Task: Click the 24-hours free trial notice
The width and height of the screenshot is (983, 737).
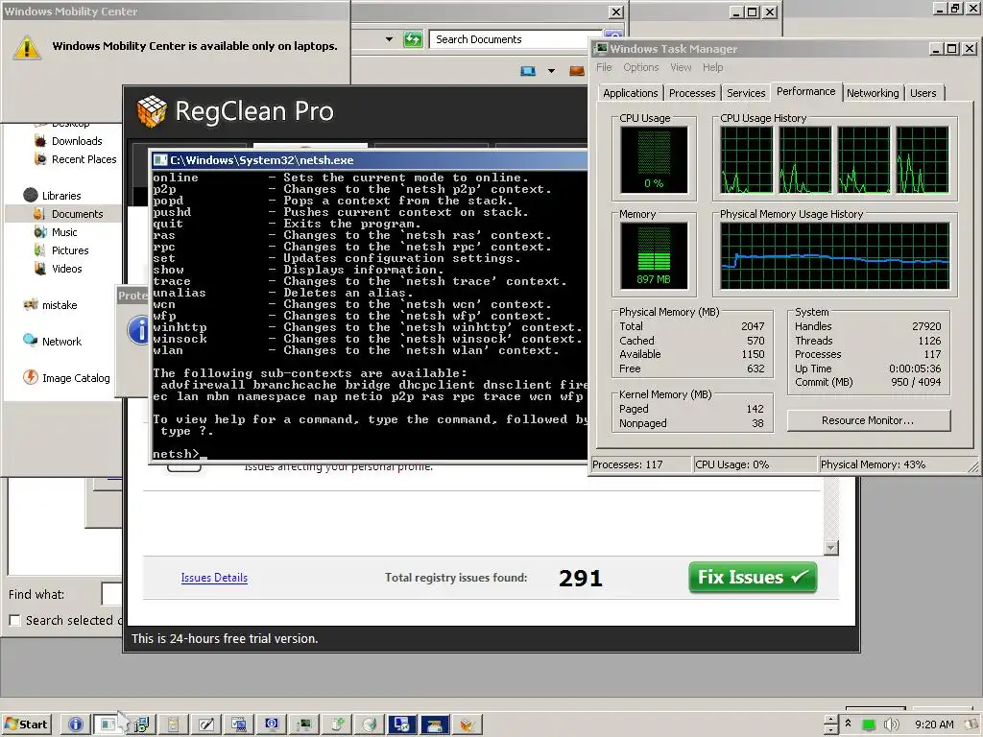Action: click(225, 638)
